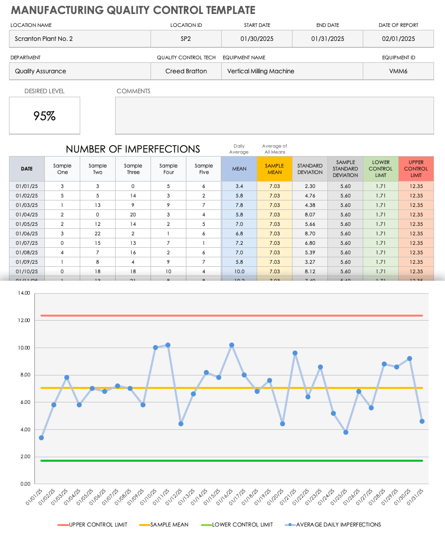This screenshot has width=445, height=540.
Task: Click inside the empty Comments box
Action: (x=274, y=116)
